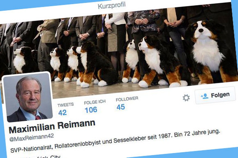238x158 pixels.
Task: Click the Folgen button
Action: (x=215, y=95)
